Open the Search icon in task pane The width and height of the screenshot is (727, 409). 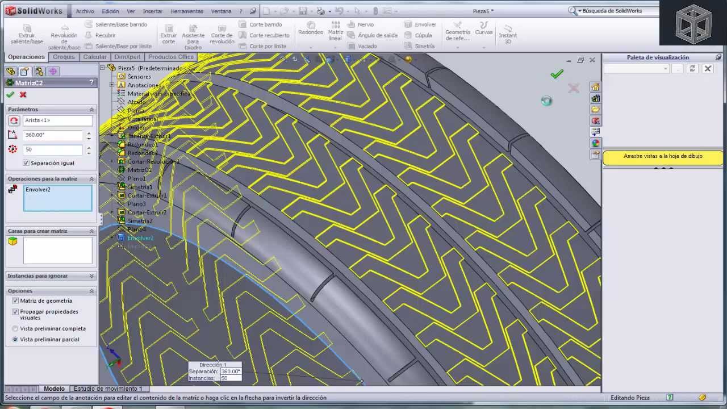595,120
